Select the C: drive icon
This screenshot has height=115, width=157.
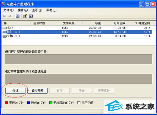click(4, 28)
